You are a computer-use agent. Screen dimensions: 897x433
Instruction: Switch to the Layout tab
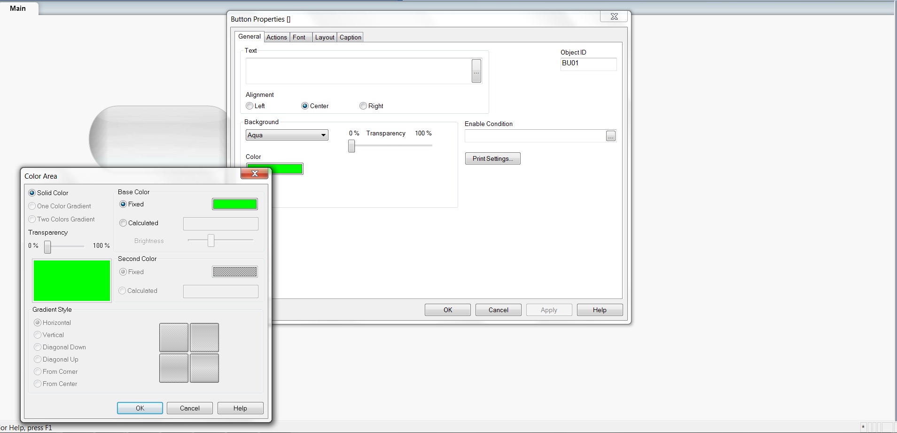325,37
